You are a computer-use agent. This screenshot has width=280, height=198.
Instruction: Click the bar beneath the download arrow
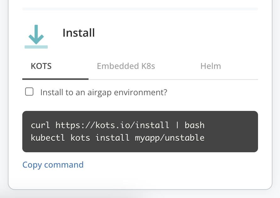[x=36, y=47]
